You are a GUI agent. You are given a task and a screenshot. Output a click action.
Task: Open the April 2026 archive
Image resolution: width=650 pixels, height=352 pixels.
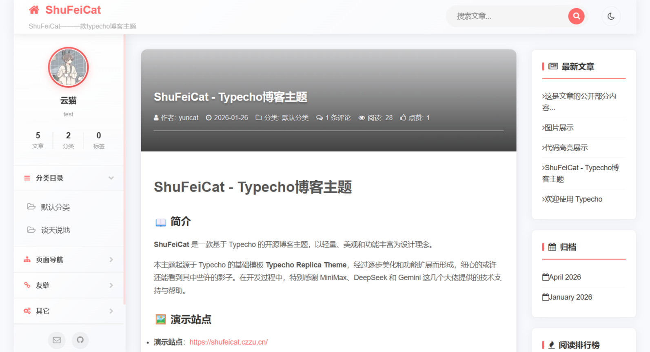click(x=565, y=277)
